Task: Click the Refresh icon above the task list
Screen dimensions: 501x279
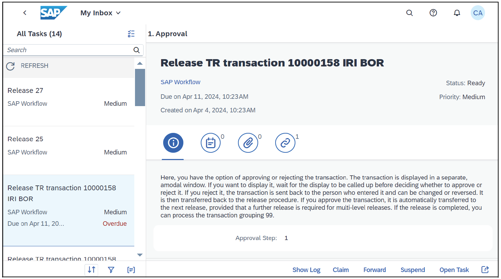Action: tap(10, 66)
